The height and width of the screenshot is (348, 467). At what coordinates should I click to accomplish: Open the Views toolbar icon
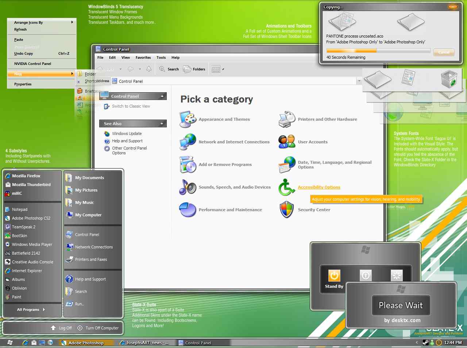coord(216,69)
